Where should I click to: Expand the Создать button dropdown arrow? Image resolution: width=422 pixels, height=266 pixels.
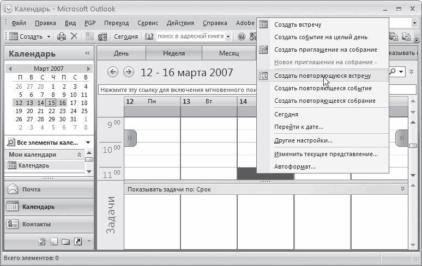tap(49, 36)
